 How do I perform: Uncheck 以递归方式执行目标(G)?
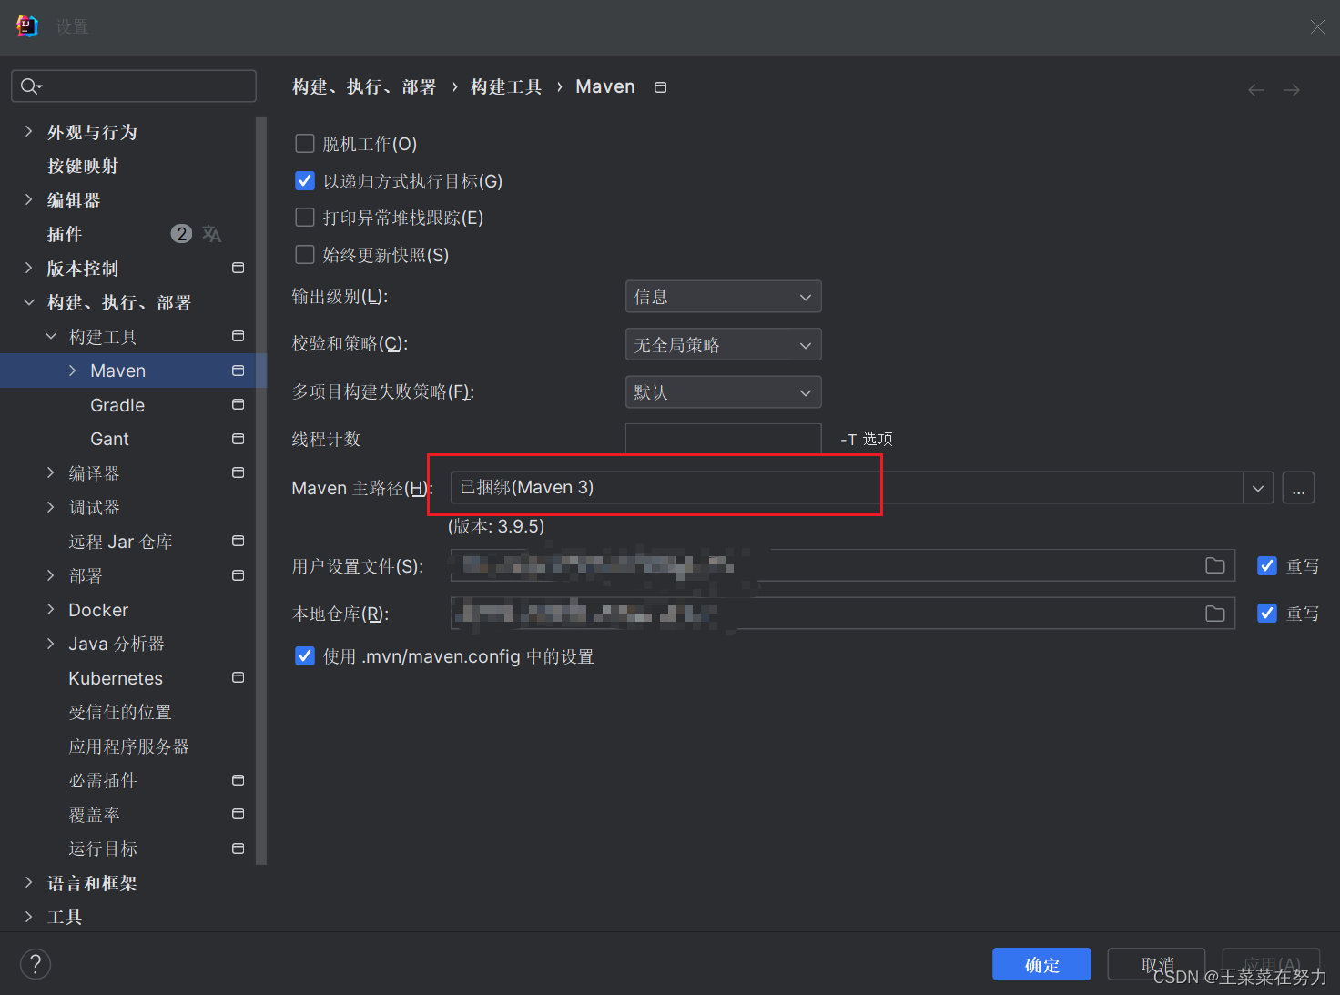tap(305, 181)
